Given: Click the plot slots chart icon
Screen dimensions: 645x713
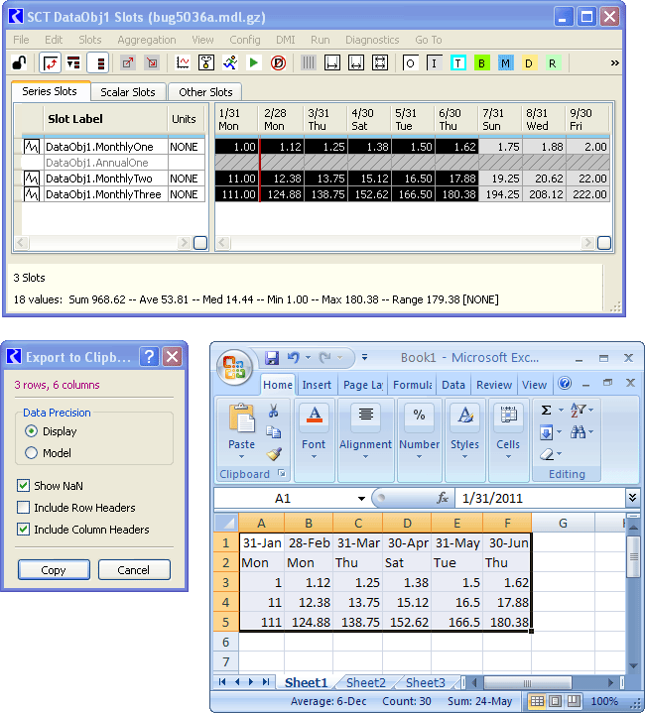Looking at the screenshot, I should pyautogui.click(x=183, y=62).
